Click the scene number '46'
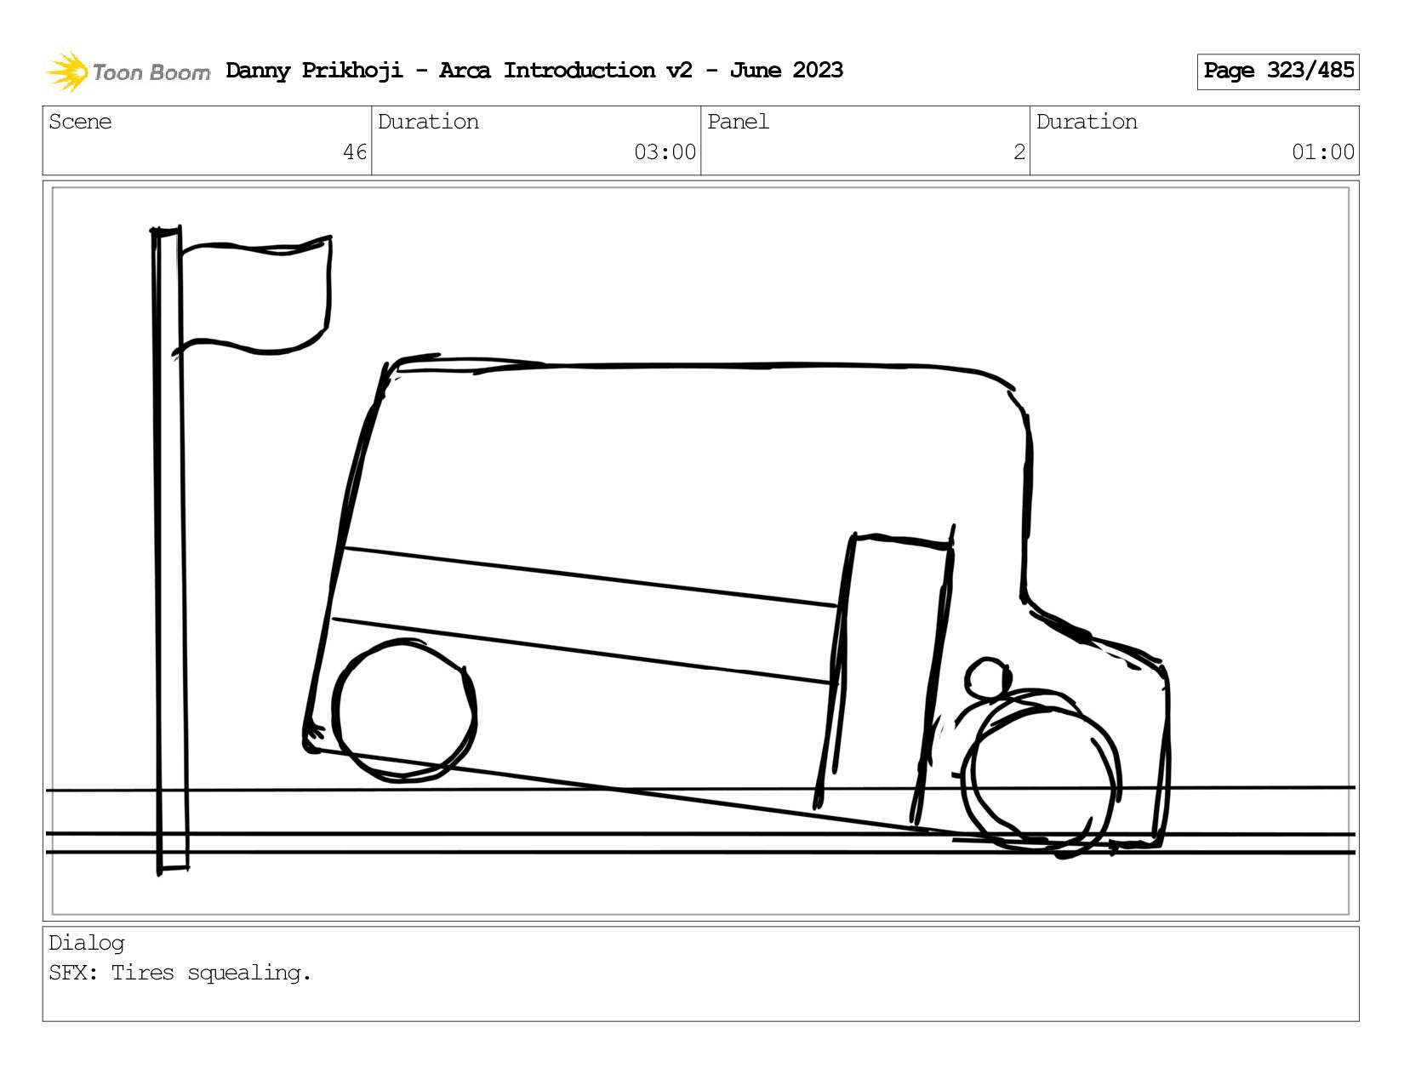The height and width of the screenshot is (1085, 1404). point(355,152)
